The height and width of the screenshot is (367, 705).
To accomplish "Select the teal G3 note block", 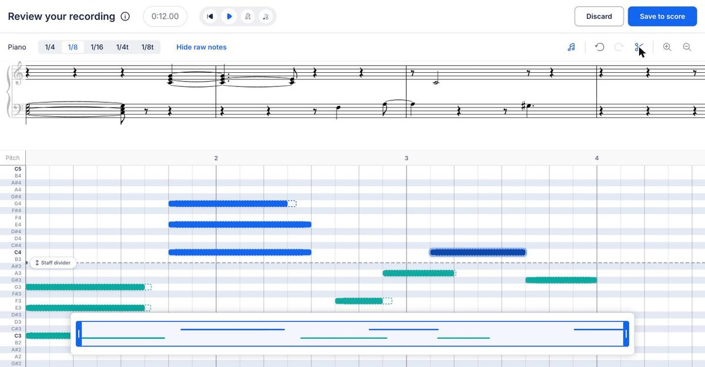I will [85, 287].
